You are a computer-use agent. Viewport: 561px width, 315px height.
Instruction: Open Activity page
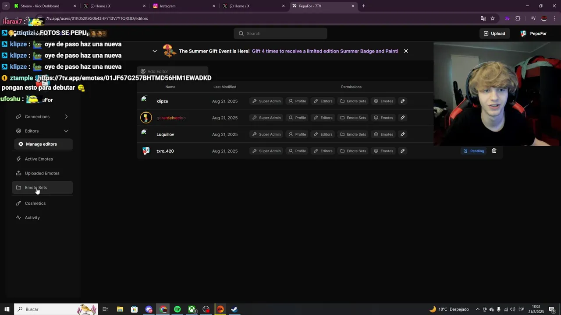pyautogui.click(x=43, y=217)
